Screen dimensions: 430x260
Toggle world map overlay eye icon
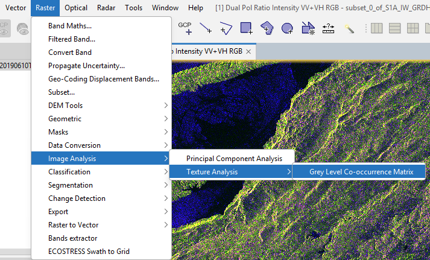[x=24, y=28]
